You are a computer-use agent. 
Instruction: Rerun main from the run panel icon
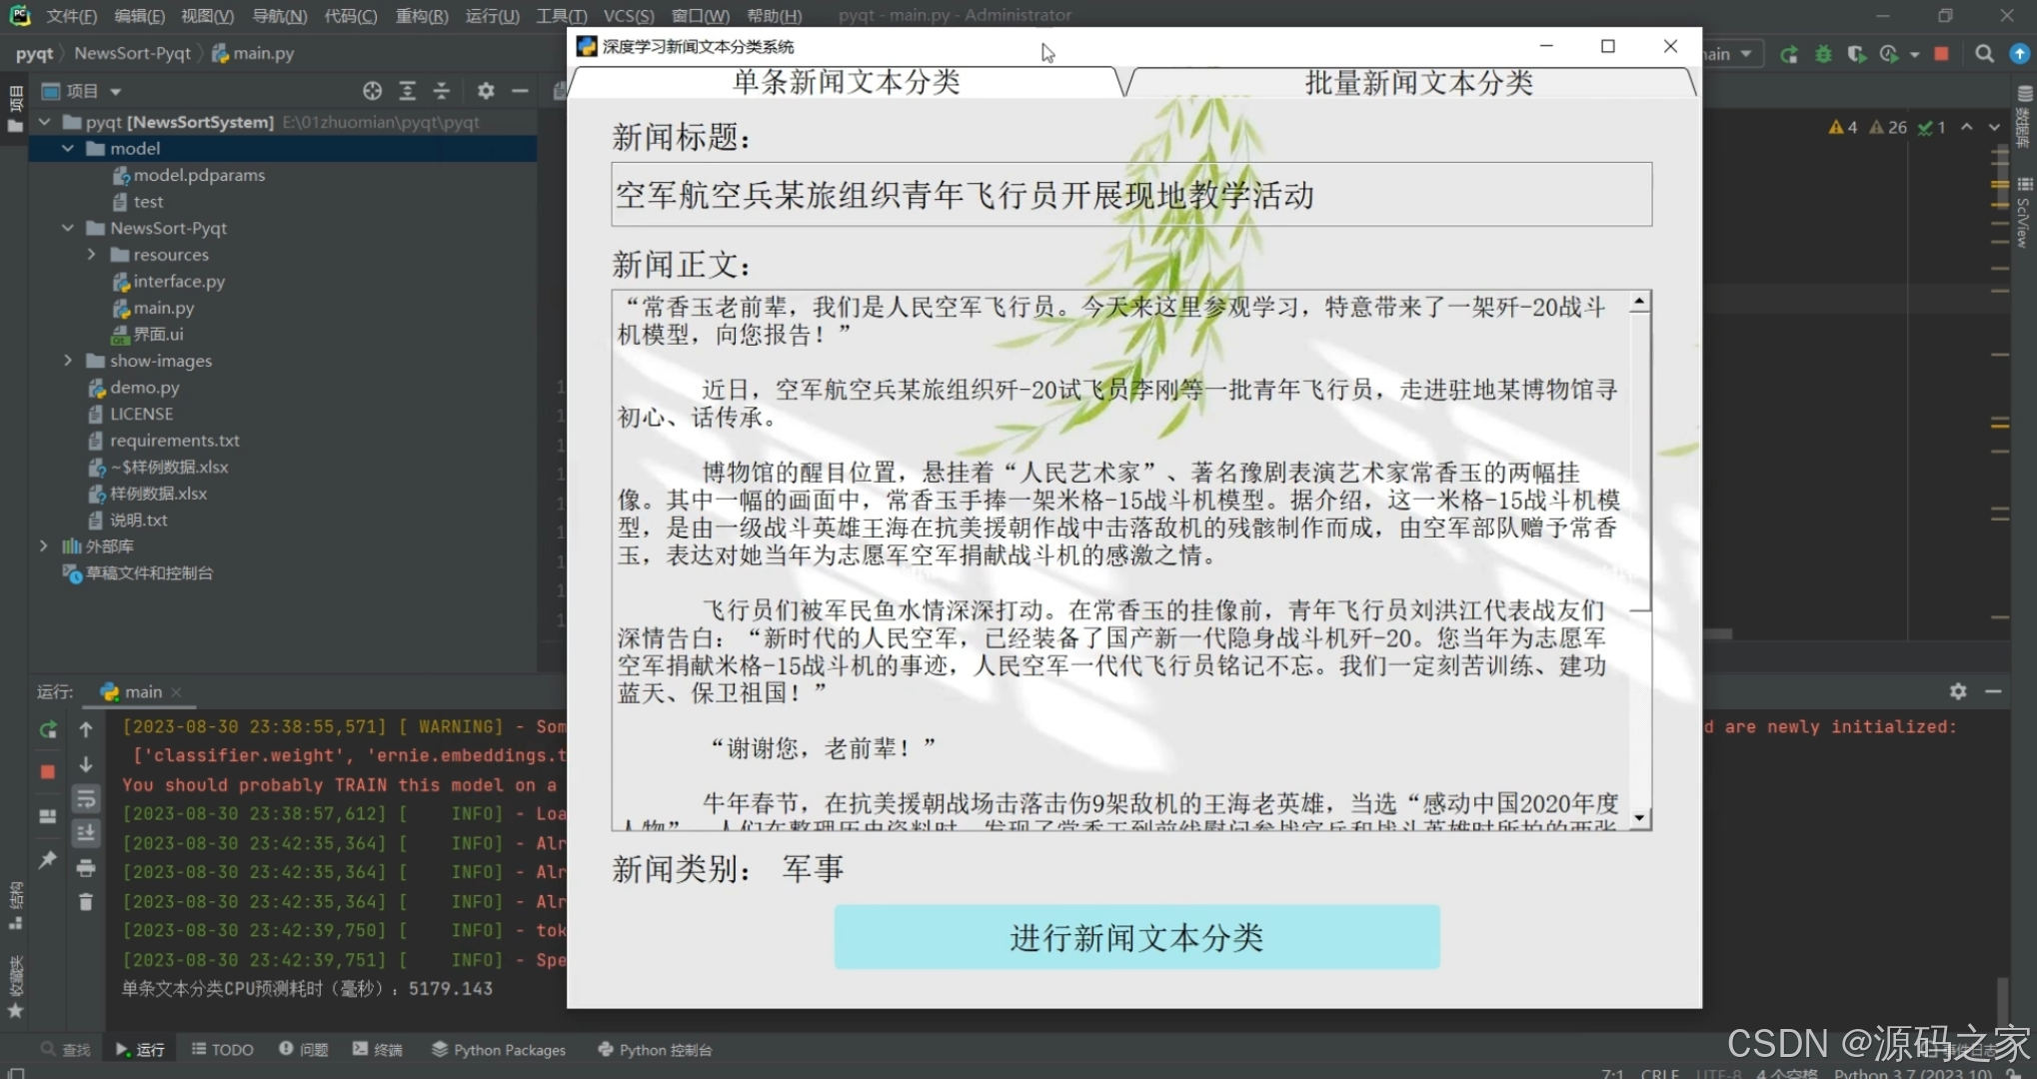(47, 729)
